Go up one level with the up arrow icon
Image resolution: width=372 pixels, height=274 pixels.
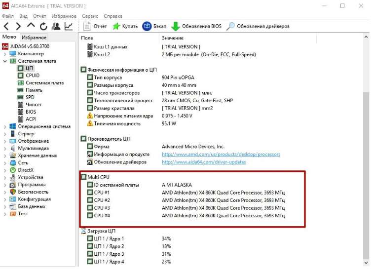click(x=31, y=26)
